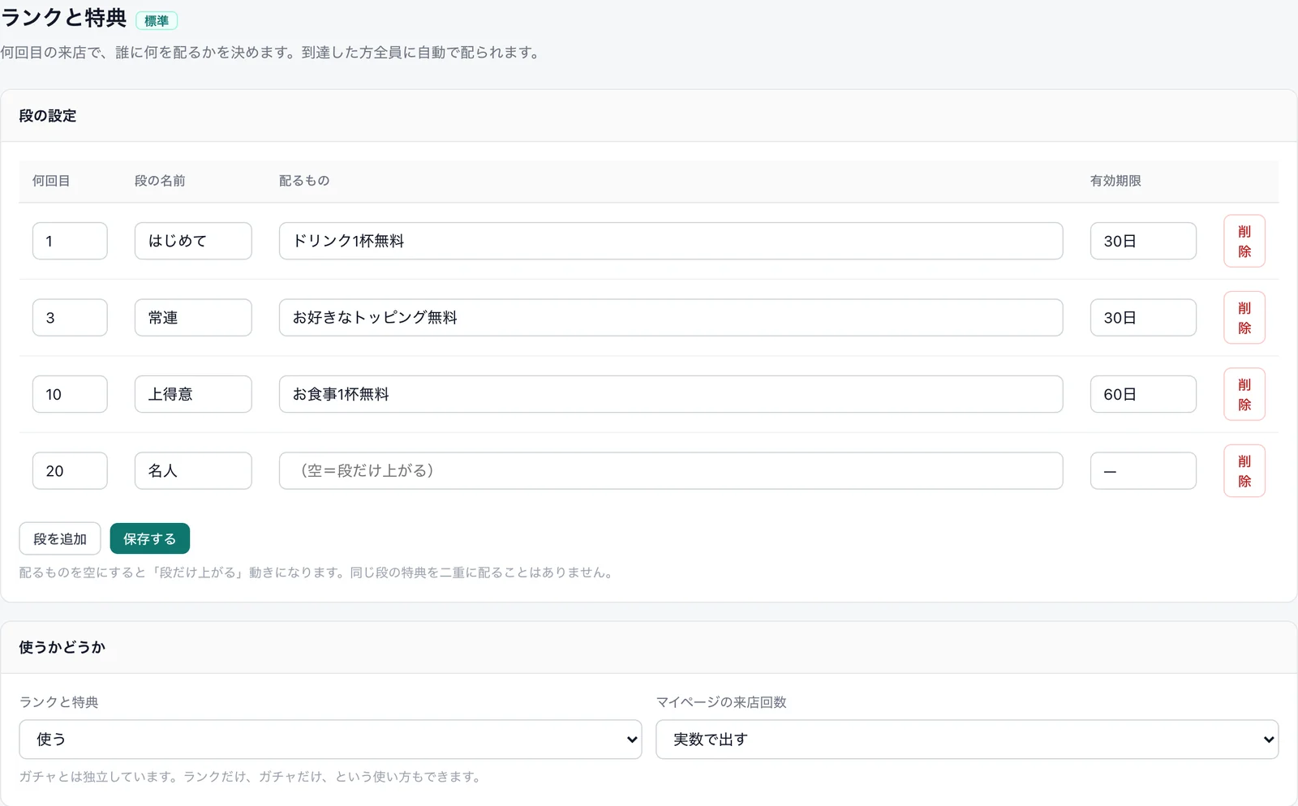Click the 30日 expiry field in 常連 row

click(1143, 318)
